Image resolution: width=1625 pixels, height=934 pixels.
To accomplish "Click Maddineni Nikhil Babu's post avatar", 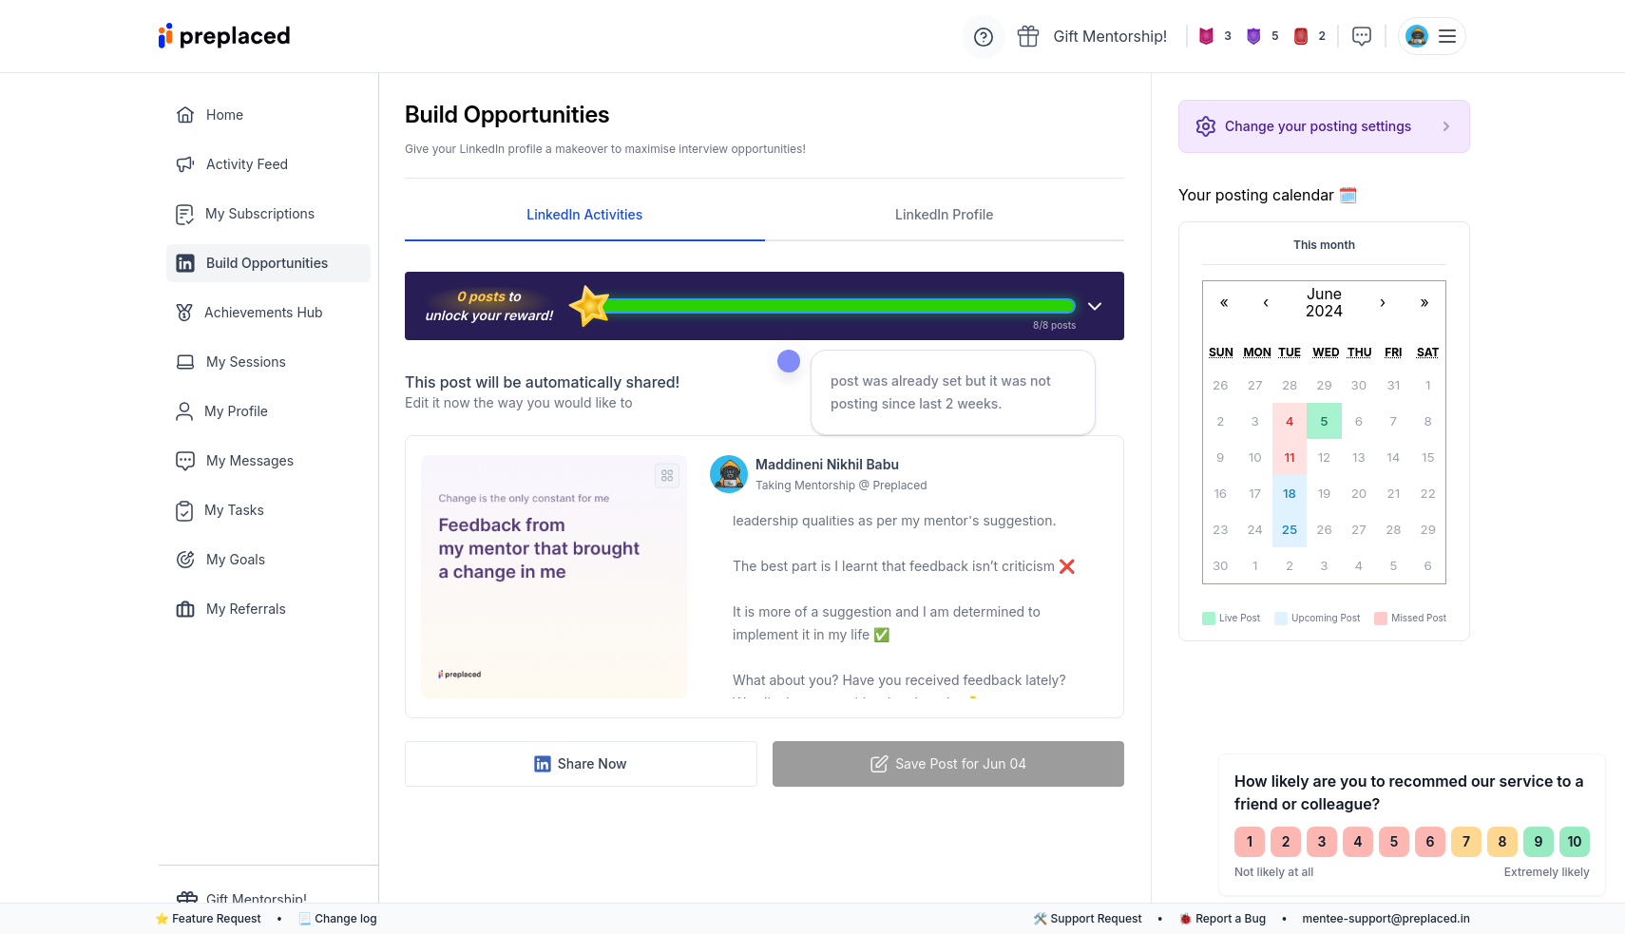I will [729, 474].
